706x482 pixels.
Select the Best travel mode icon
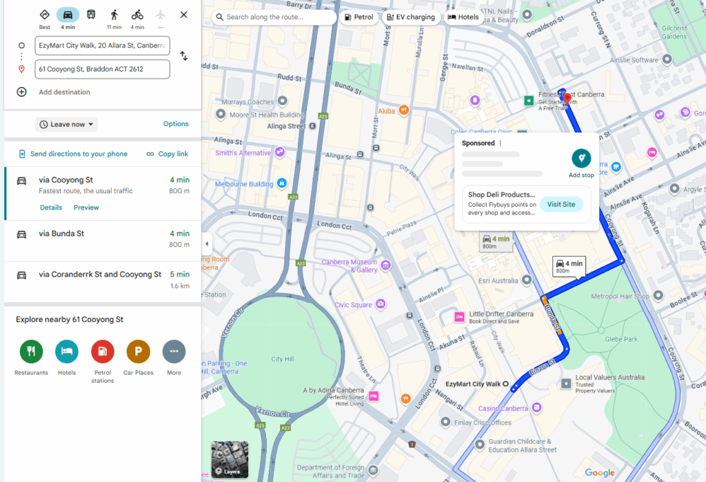pos(45,15)
